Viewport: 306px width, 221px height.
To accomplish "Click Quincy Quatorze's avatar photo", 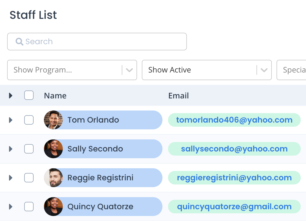I will point(53,207).
